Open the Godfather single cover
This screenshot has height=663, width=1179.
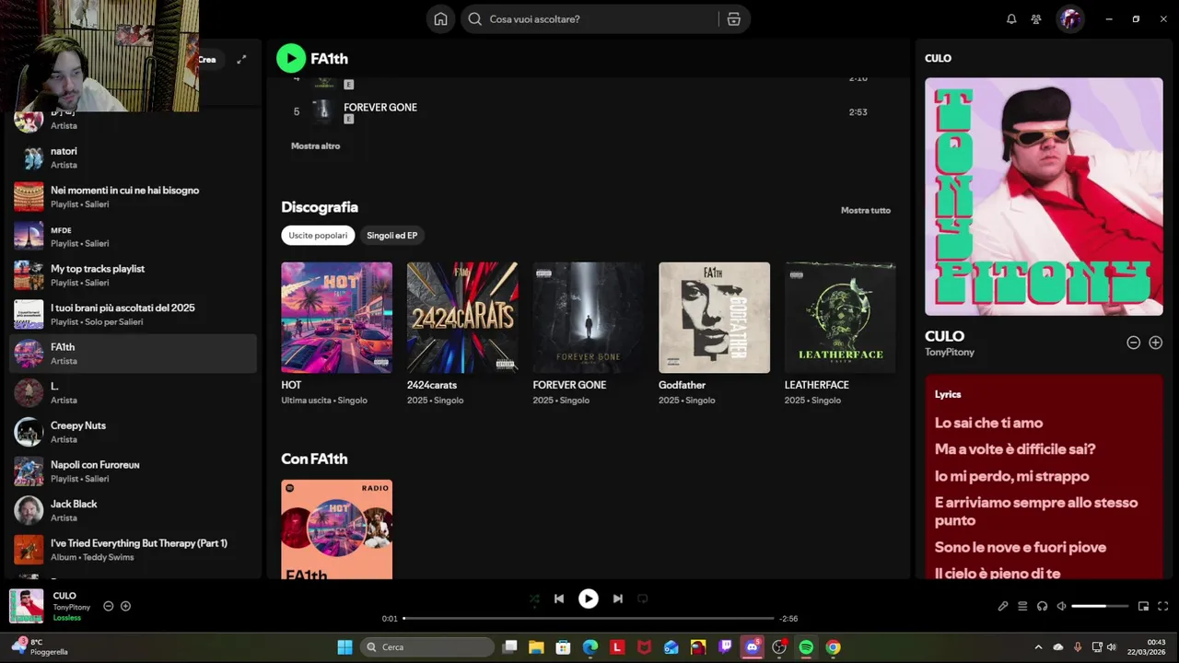(714, 318)
